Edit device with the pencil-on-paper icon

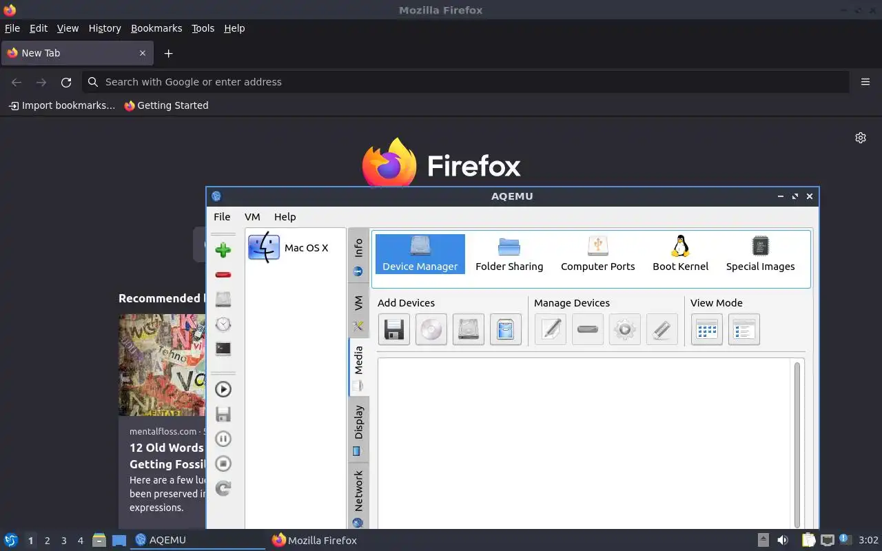pos(551,329)
